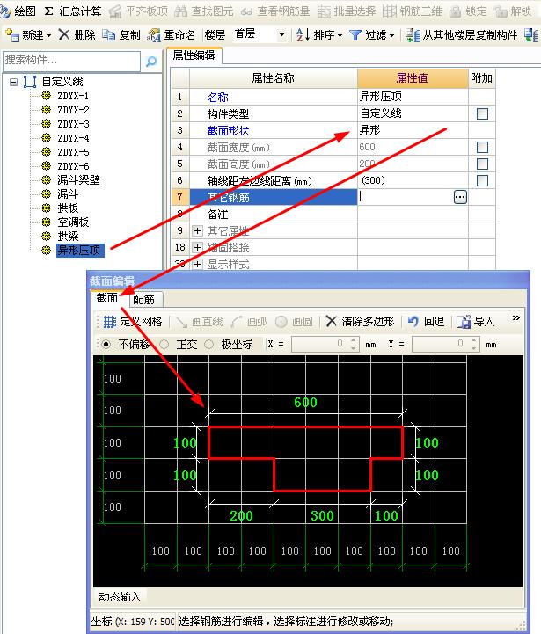The height and width of the screenshot is (634, 541).
Task: Click the 属性值 column header
Action: 413,78
